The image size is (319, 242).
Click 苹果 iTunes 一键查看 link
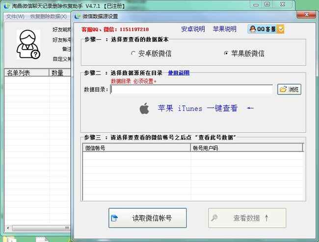tap(197, 108)
